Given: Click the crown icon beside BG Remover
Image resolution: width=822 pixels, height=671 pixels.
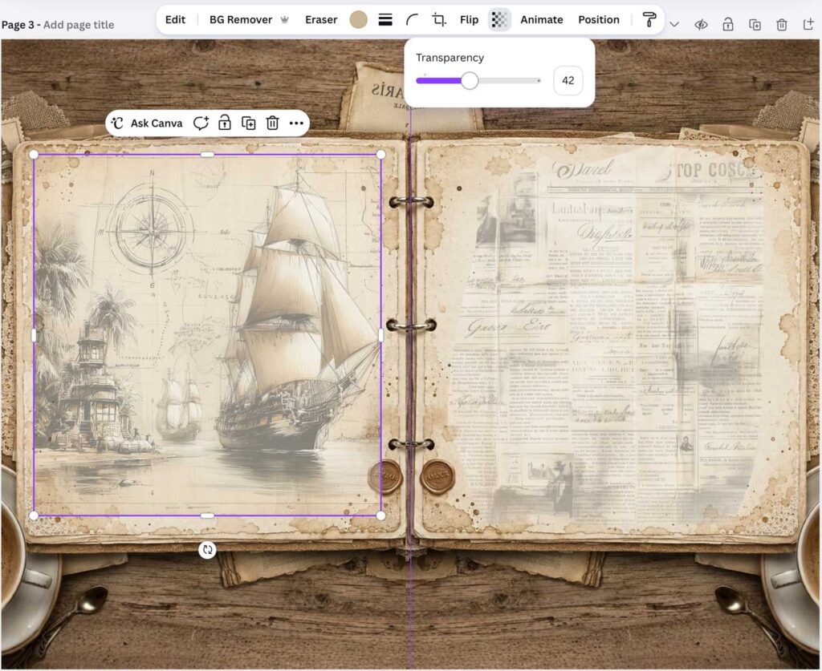Looking at the screenshot, I should click(285, 20).
